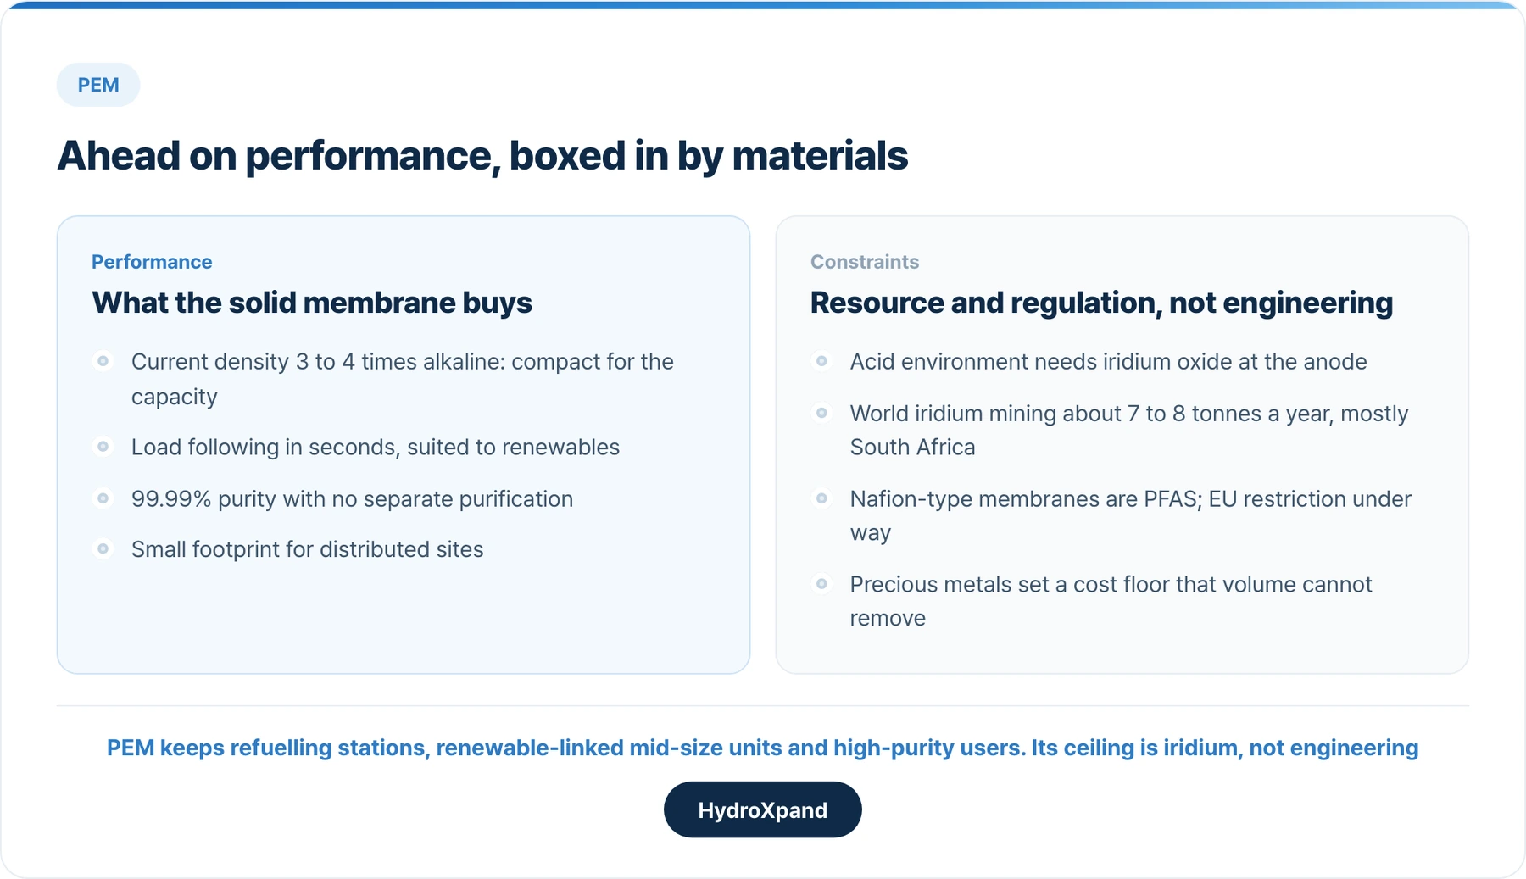Select 'Load following in seconds, suited to renewables'
Image resolution: width=1526 pixels, height=879 pixels.
376,447
